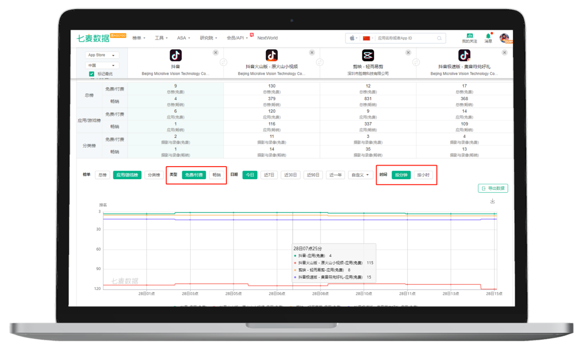585x349 pixels.
Task: Click the app name search field
Action: (x=406, y=38)
